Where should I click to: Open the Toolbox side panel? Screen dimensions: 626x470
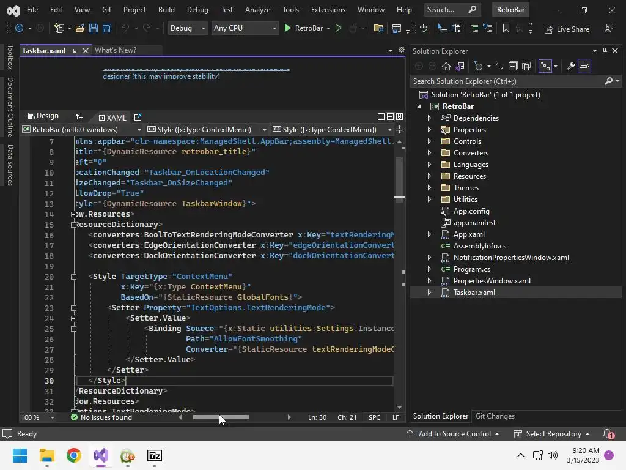click(x=10, y=57)
